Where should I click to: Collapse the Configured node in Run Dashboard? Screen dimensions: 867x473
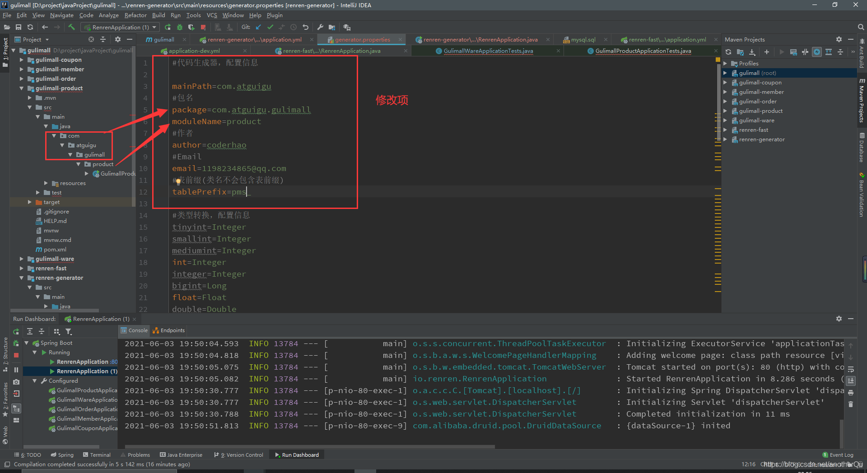click(35, 381)
